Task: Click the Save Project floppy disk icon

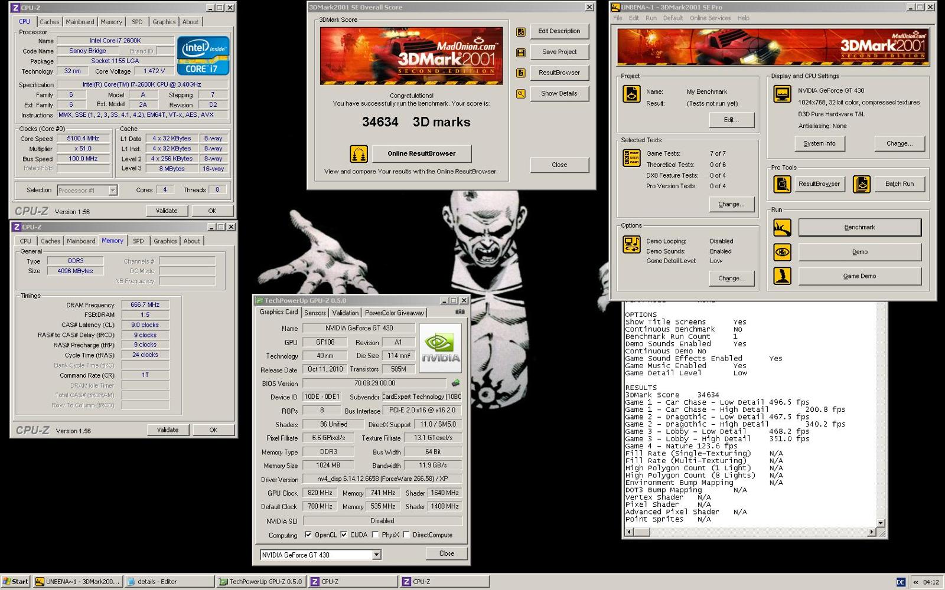Action: pos(520,53)
